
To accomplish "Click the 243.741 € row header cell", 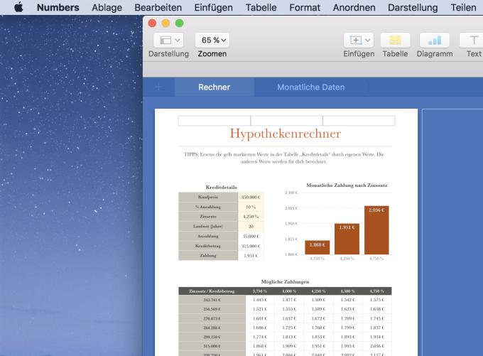I will [x=212, y=300].
